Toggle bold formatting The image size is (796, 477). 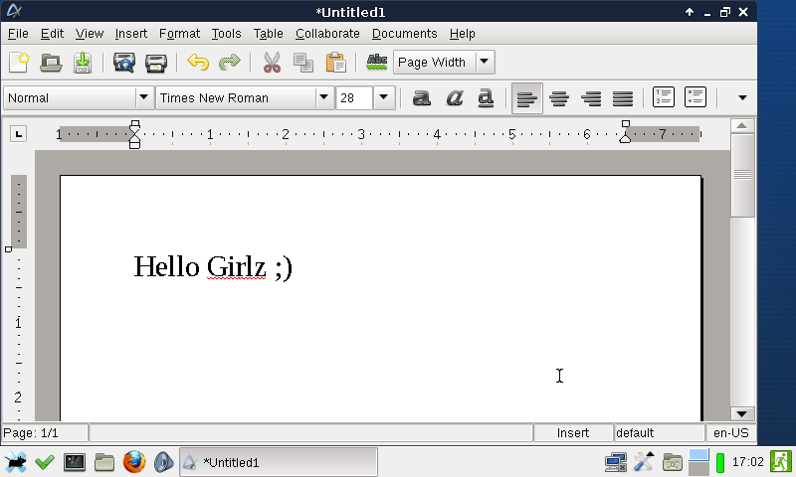(x=422, y=97)
